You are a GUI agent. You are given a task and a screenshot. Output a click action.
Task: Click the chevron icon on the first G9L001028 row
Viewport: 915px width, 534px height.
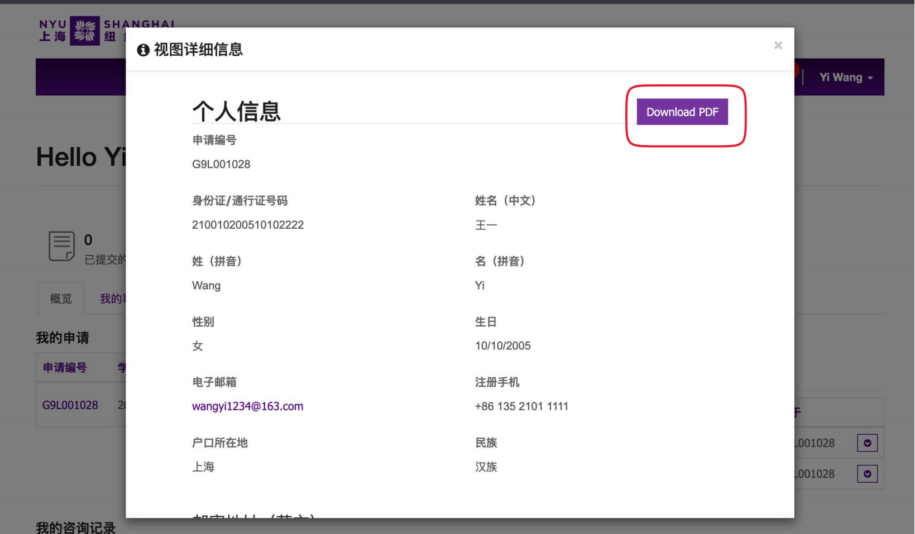(x=868, y=442)
